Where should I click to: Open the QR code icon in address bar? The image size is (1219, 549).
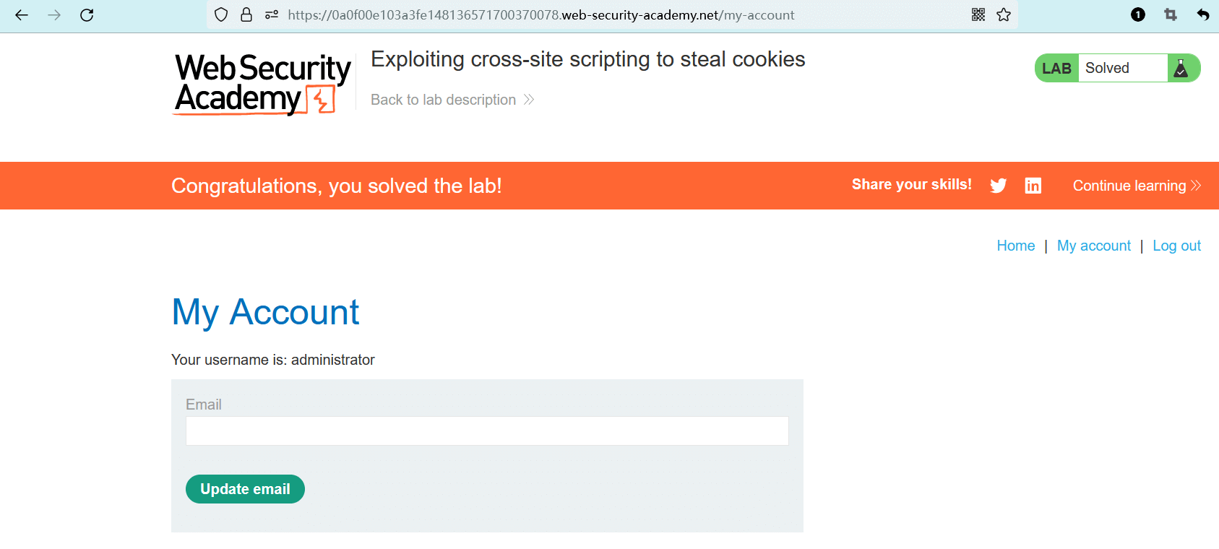click(x=978, y=14)
